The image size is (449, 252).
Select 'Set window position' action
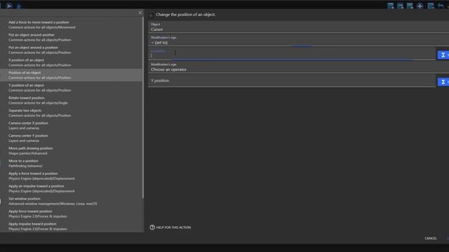pos(71,201)
